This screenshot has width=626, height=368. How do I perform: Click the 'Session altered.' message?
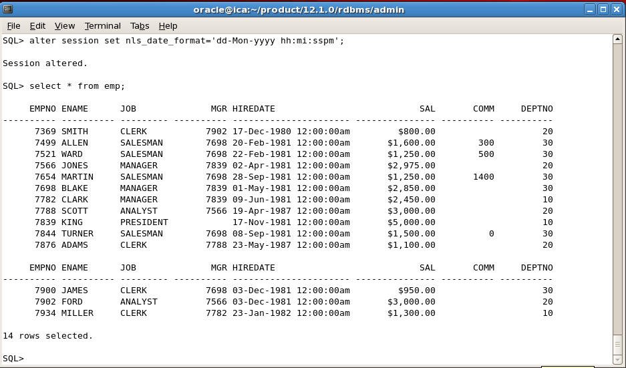click(x=45, y=63)
